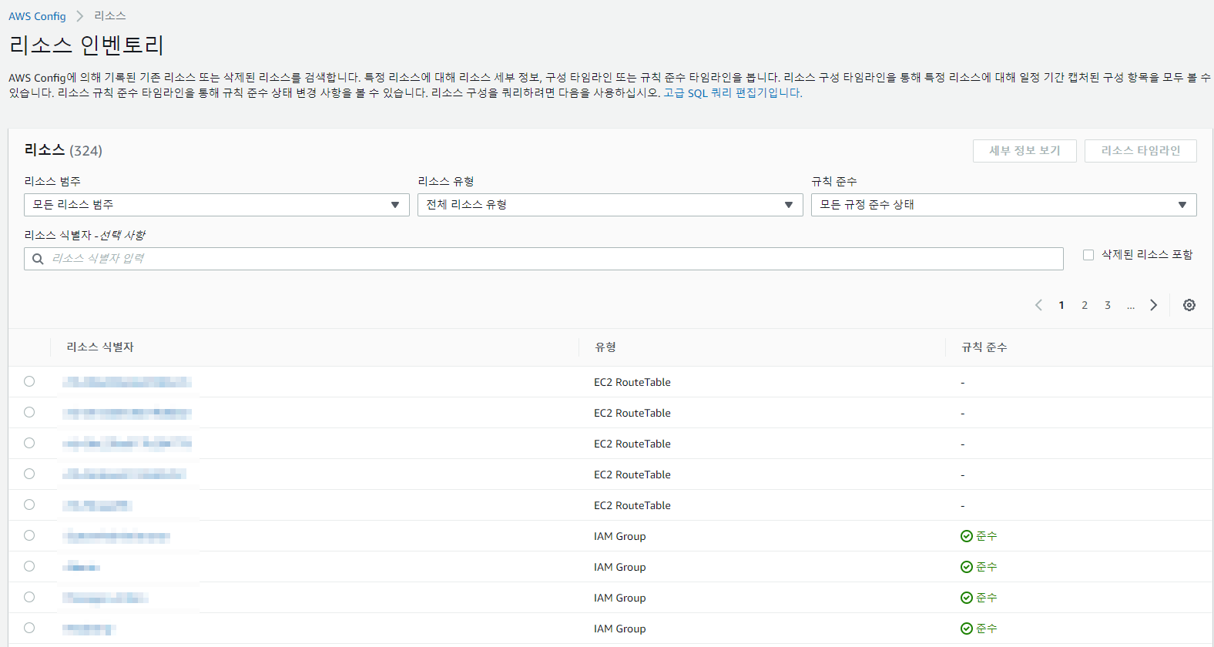Image resolution: width=1214 pixels, height=647 pixels.
Task: Select the fifth EC2 RouteTable row radio
Action: click(x=29, y=505)
